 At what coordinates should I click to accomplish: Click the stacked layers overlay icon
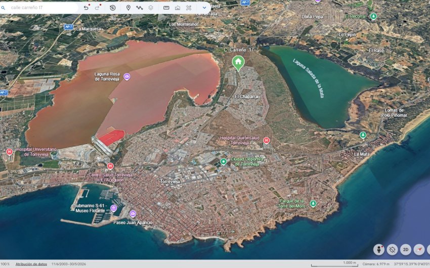pos(151,8)
